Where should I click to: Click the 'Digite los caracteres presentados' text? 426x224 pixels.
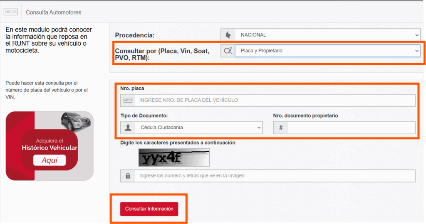pyautogui.click(x=178, y=143)
